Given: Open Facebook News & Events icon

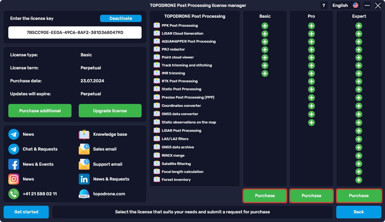Looking at the screenshot, I should [14, 164].
